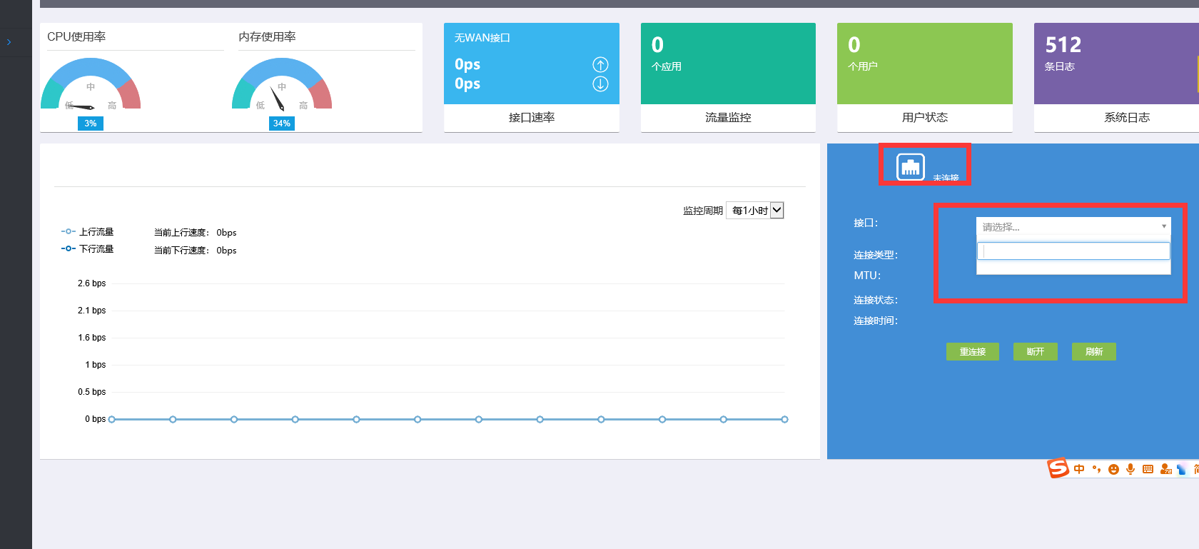This screenshot has height=549, width=1199.
Task: Click the '当前上行速度' speed text
Action: click(x=196, y=233)
